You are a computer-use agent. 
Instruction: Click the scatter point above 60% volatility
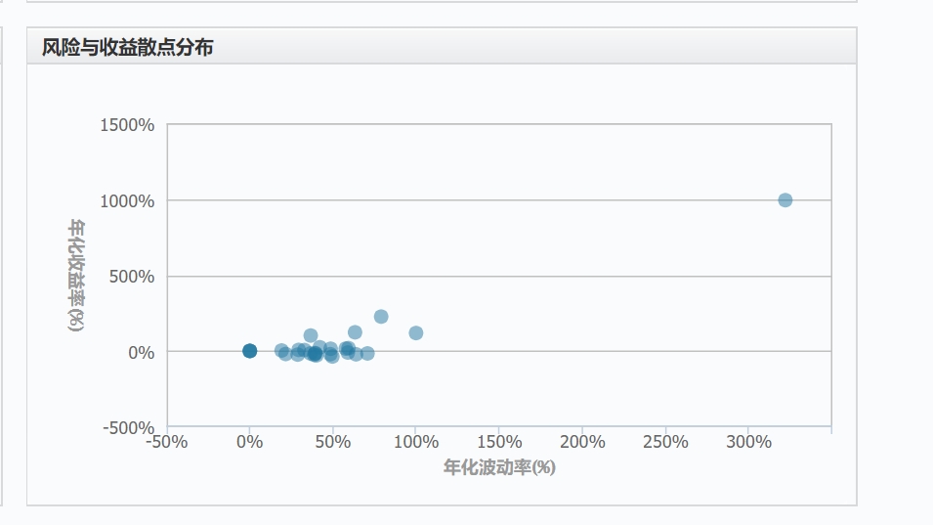(355, 332)
